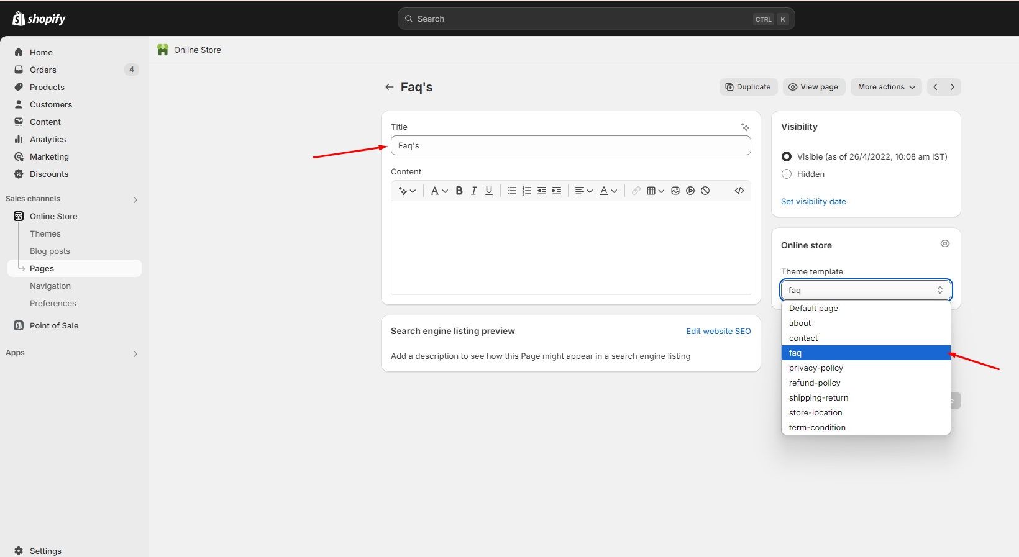
Task: Click the eye icon in Online store card
Action: (x=944, y=244)
